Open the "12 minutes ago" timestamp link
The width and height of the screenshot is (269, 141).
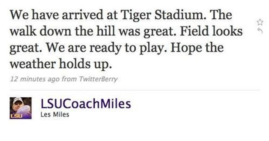click(35, 79)
